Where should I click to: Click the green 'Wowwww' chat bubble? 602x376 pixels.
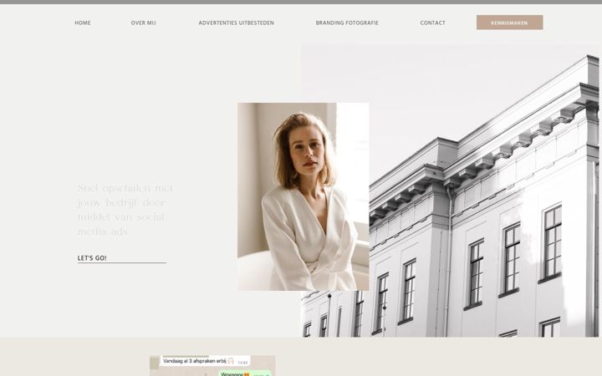[245, 373]
